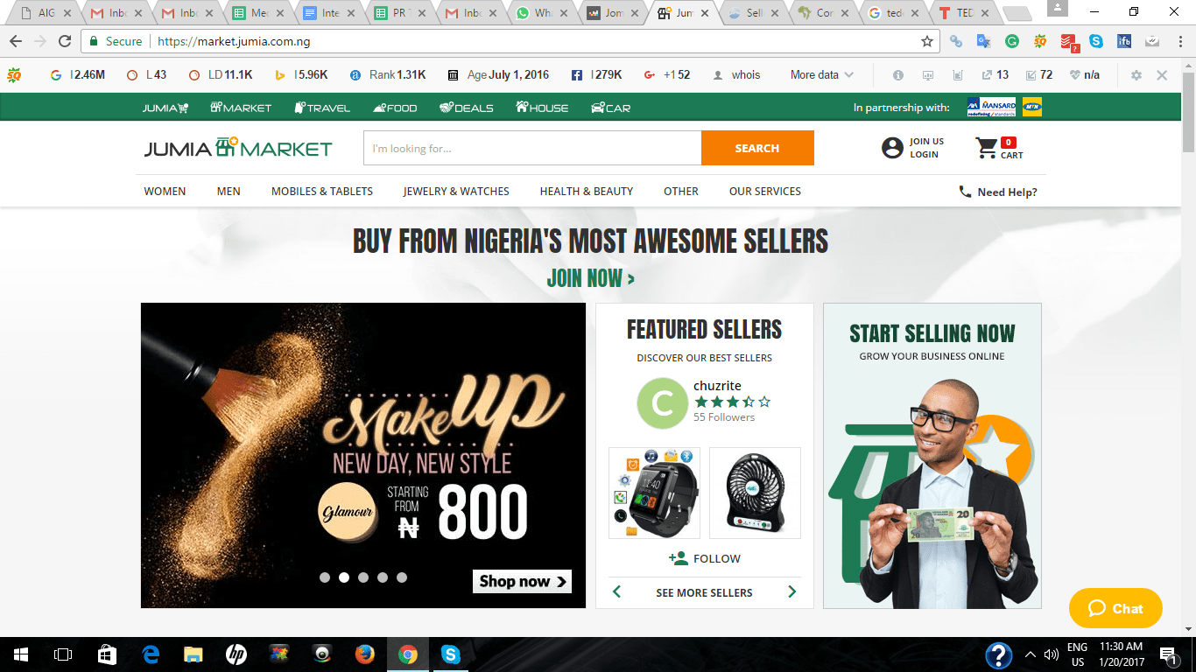Screen dimensions: 1196x672
Task: Open Skype from the taskbar
Action: pyautogui.click(x=452, y=654)
